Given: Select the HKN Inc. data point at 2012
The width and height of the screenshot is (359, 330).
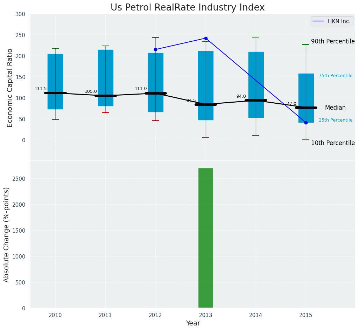Looking at the screenshot, I should pos(155,49).
